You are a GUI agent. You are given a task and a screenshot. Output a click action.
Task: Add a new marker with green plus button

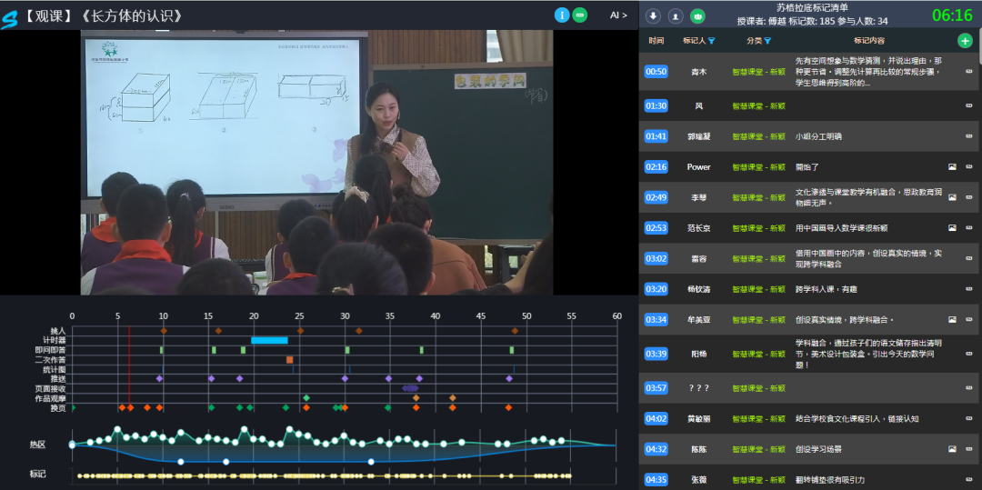[x=965, y=40]
